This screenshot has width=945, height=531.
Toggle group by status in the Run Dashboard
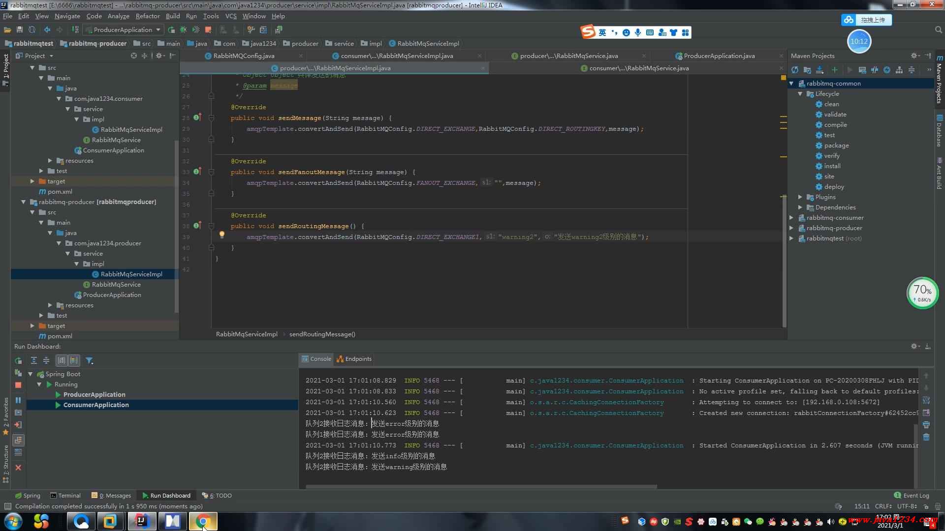tap(74, 360)
